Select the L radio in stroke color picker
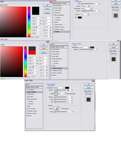Screen dimensions: 121x142 coord(43,18)
